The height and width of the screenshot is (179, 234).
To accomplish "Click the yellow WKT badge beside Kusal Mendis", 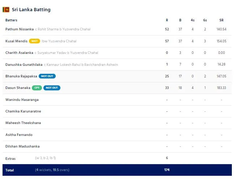I will click(x=34, y=41).
